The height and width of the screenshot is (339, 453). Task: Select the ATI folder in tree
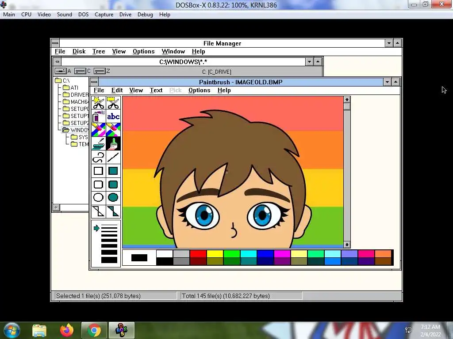[71, 87]
